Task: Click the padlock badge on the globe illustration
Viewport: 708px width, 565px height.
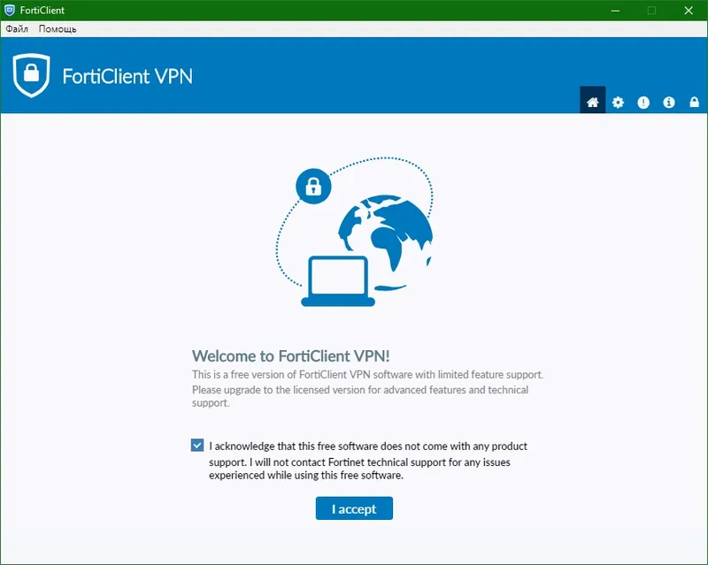Action: tap(312, 187)
